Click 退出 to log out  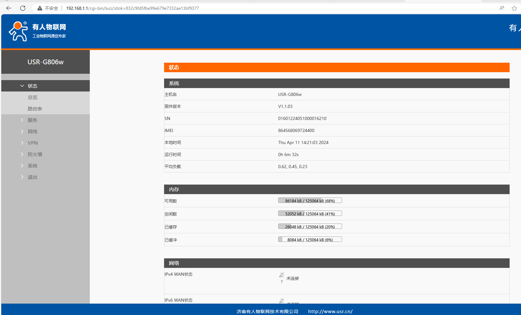point(32,177)
